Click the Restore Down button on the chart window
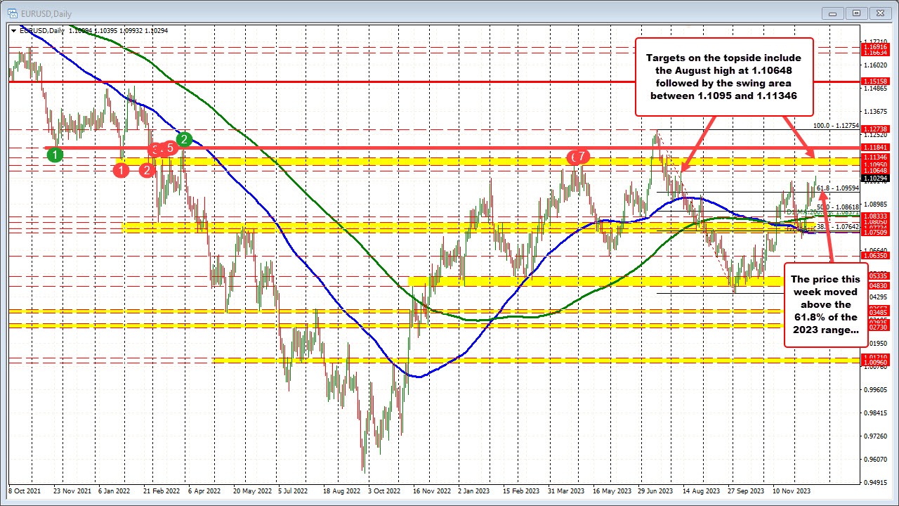The width and height of the screenshot is (899, 506). pos(856,13)
